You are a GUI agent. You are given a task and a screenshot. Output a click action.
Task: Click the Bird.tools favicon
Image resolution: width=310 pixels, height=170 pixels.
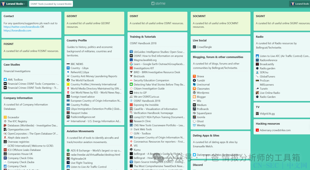coord(131,76)
